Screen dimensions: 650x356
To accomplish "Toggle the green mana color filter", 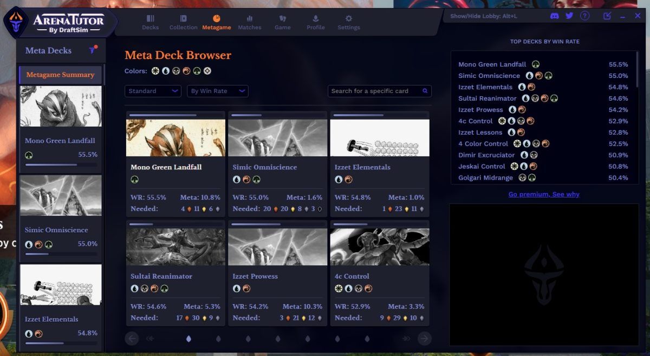I will [197, 71].
